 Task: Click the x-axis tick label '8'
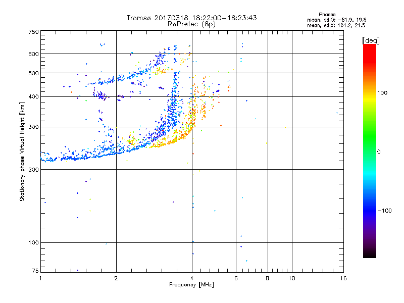point(268,278)
